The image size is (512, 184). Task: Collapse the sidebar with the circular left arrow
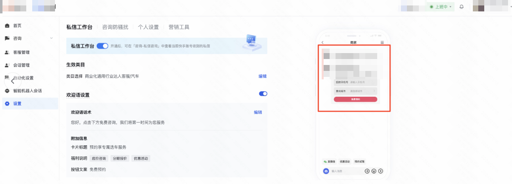tap(13, 81)
